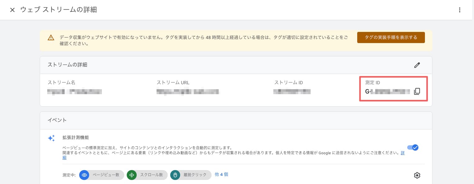Select the スクロール数 scroll measurement icon

coord(132,175)
